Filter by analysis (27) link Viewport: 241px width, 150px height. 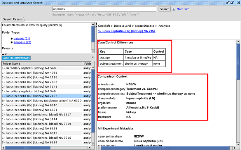[22, 42]
